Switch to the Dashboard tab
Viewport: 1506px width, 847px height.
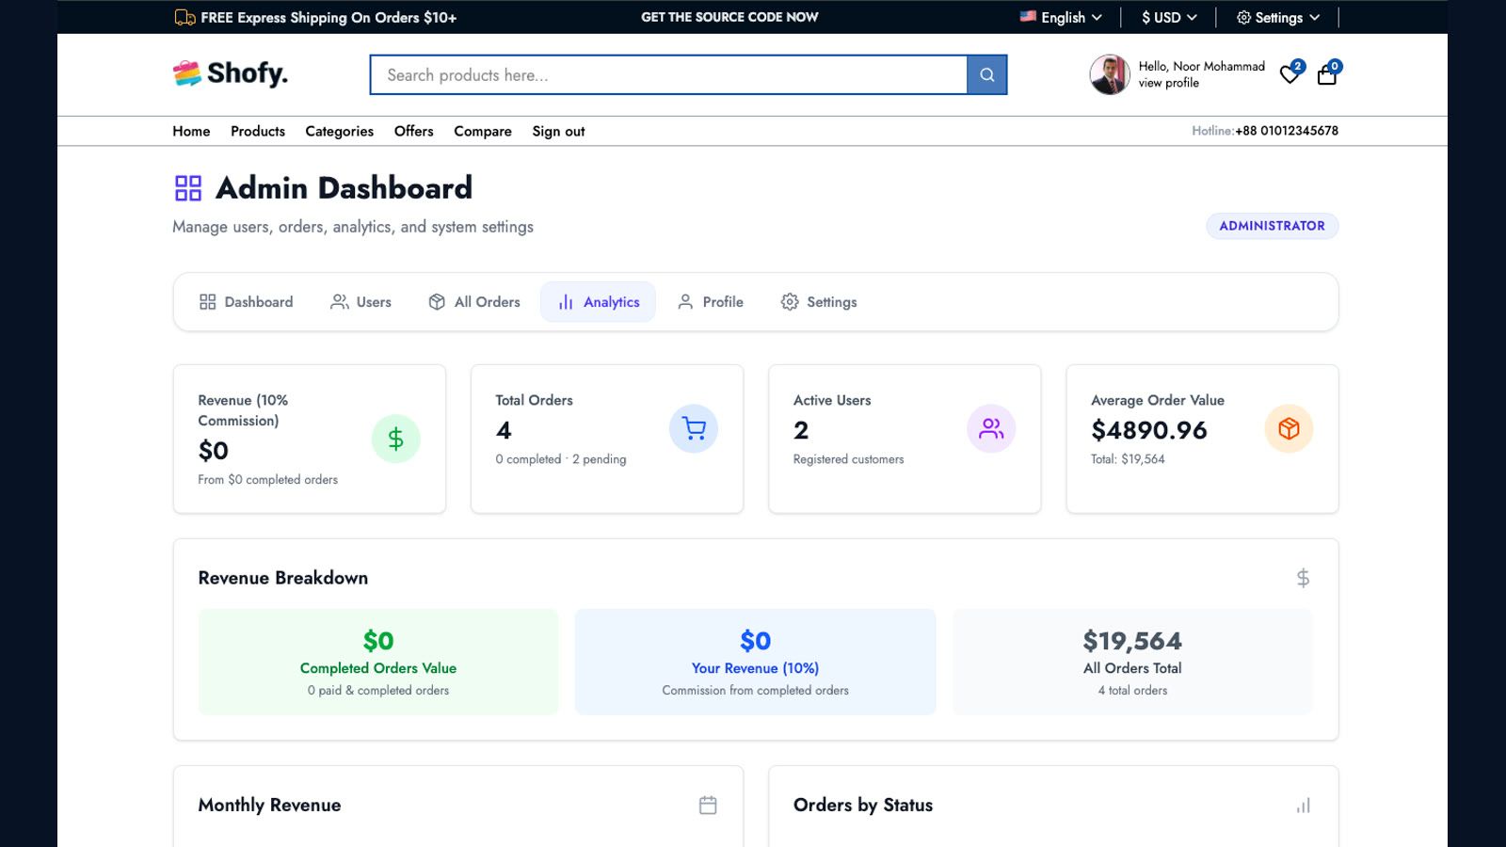point(246,302)
